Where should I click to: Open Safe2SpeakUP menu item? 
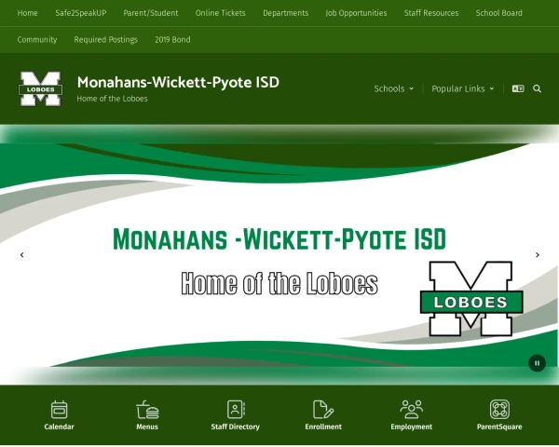pyautogui.click(x=81, y=13)
